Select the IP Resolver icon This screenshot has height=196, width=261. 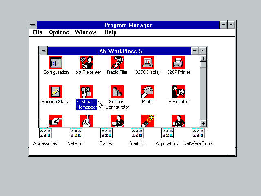(x=178, y=92)
